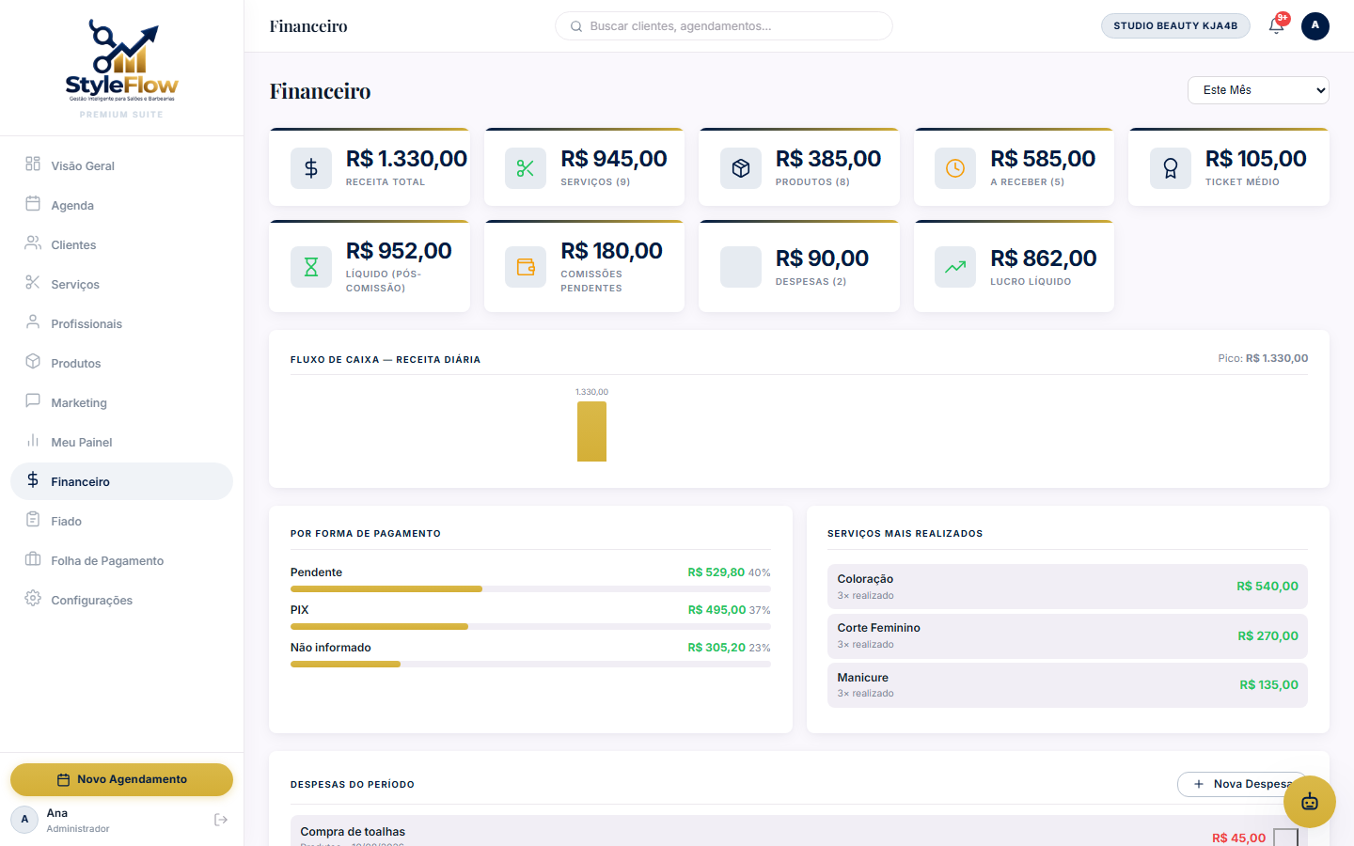The image size is (1354, 846).
Task: Click the 1.330,00 bar in cash flow chart
Action: tap(591, 431)
